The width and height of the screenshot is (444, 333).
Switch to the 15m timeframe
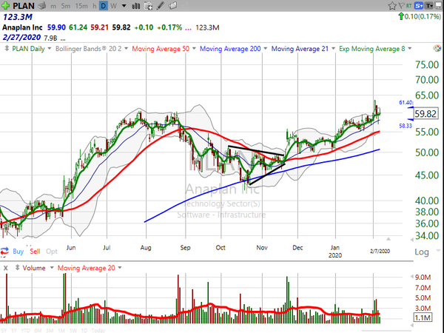point(81,6)
